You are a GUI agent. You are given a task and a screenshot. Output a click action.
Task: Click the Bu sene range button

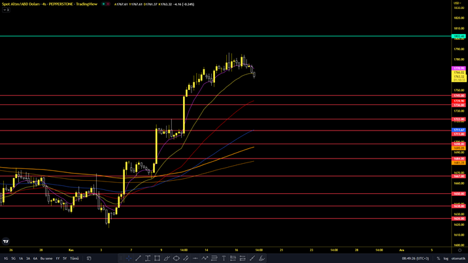point(46,258)
